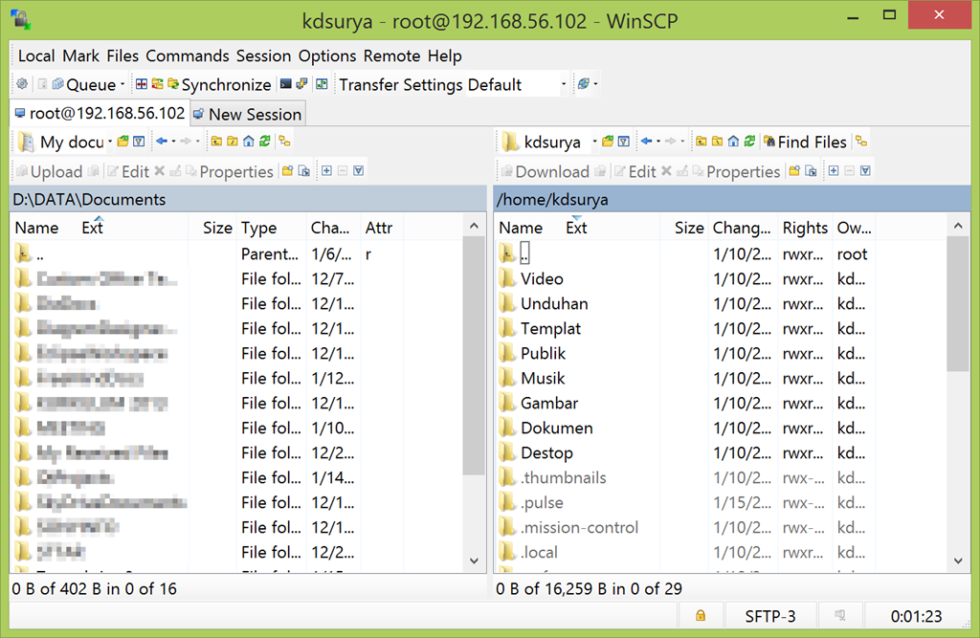Open the Commands menu
This screenshot has width=980, height=638.
pos(188,55)
